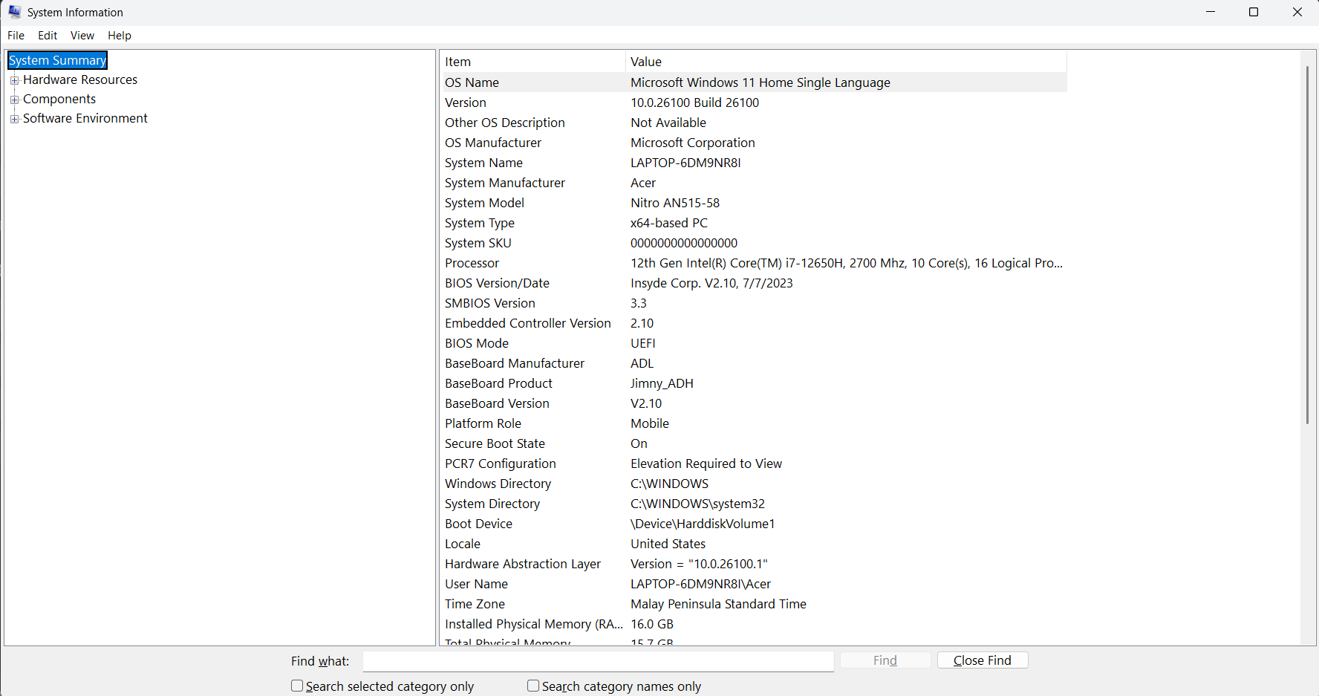The width and height of the screenshot is (1319, 696).
Task: Select System Summary in the tree
Action: (x=58, y=60)
